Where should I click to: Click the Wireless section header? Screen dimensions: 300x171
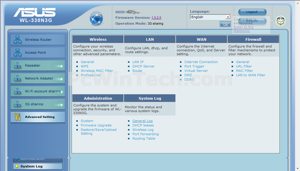[98, 39]
